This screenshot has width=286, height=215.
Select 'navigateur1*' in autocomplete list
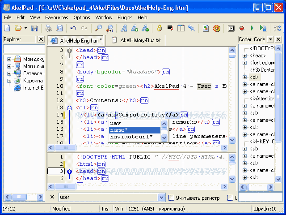[132, 137]
